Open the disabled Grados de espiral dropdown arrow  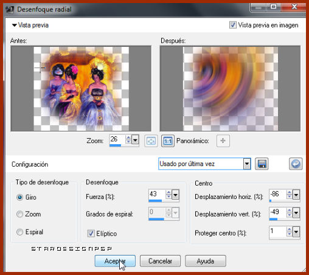(x=175, y=212)
